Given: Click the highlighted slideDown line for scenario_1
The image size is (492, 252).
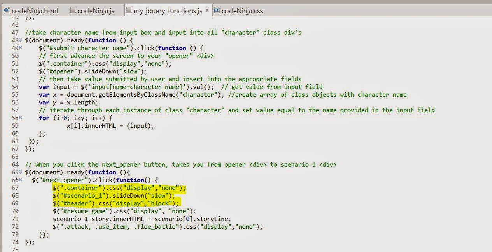Looking at the screenshot, I should pos(114,195).
